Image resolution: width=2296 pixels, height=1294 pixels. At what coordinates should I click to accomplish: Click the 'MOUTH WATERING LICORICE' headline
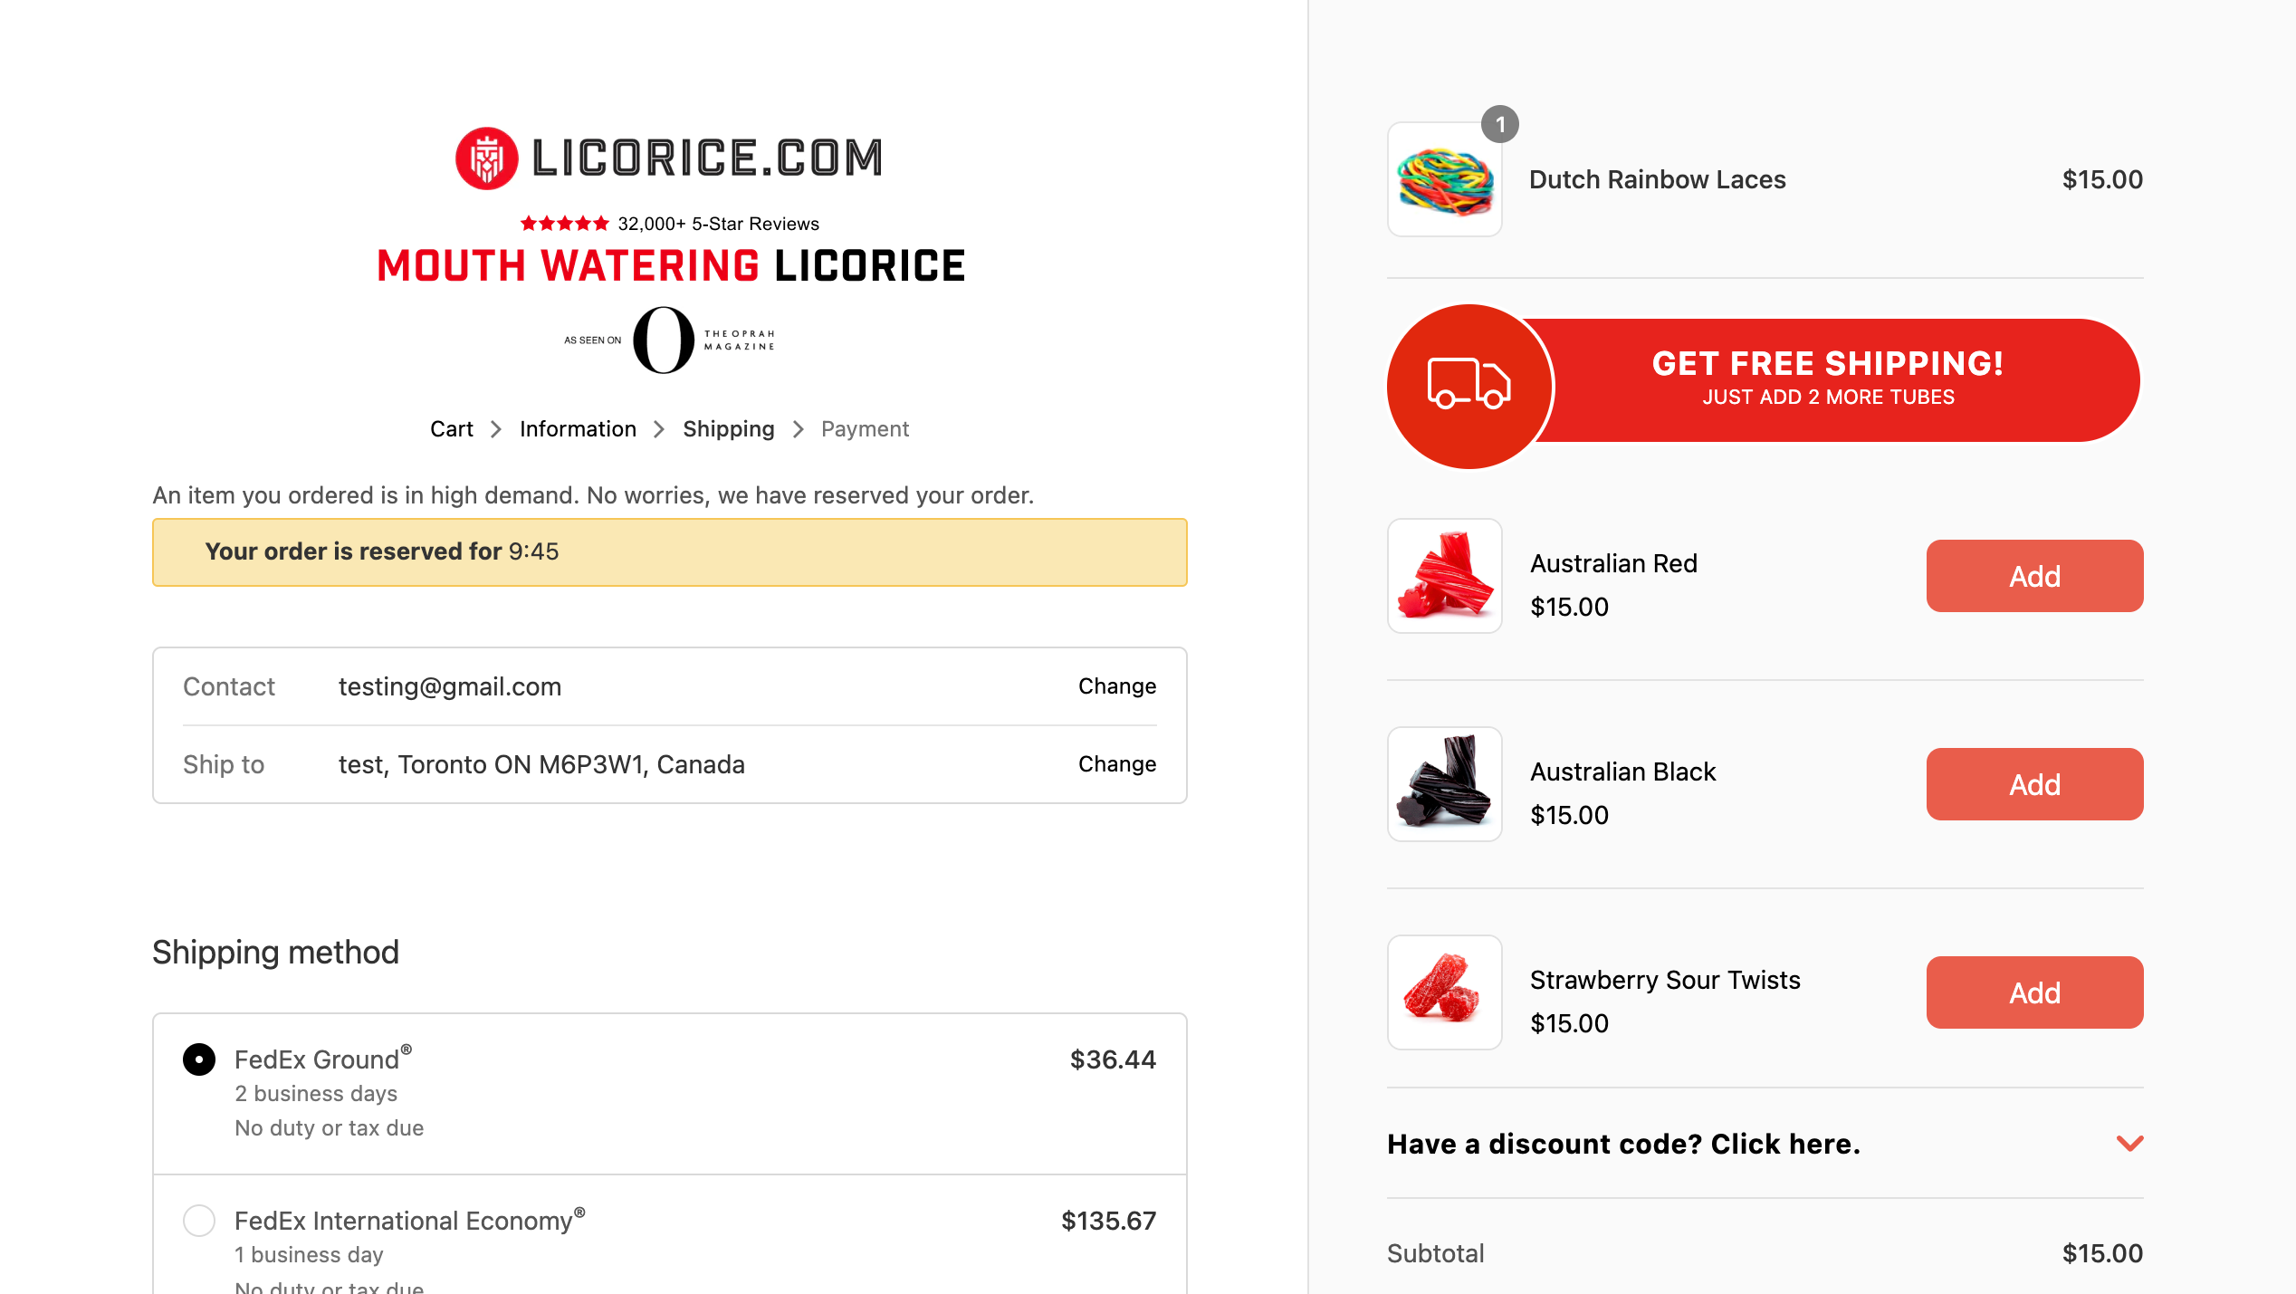(x=671, y=266)
